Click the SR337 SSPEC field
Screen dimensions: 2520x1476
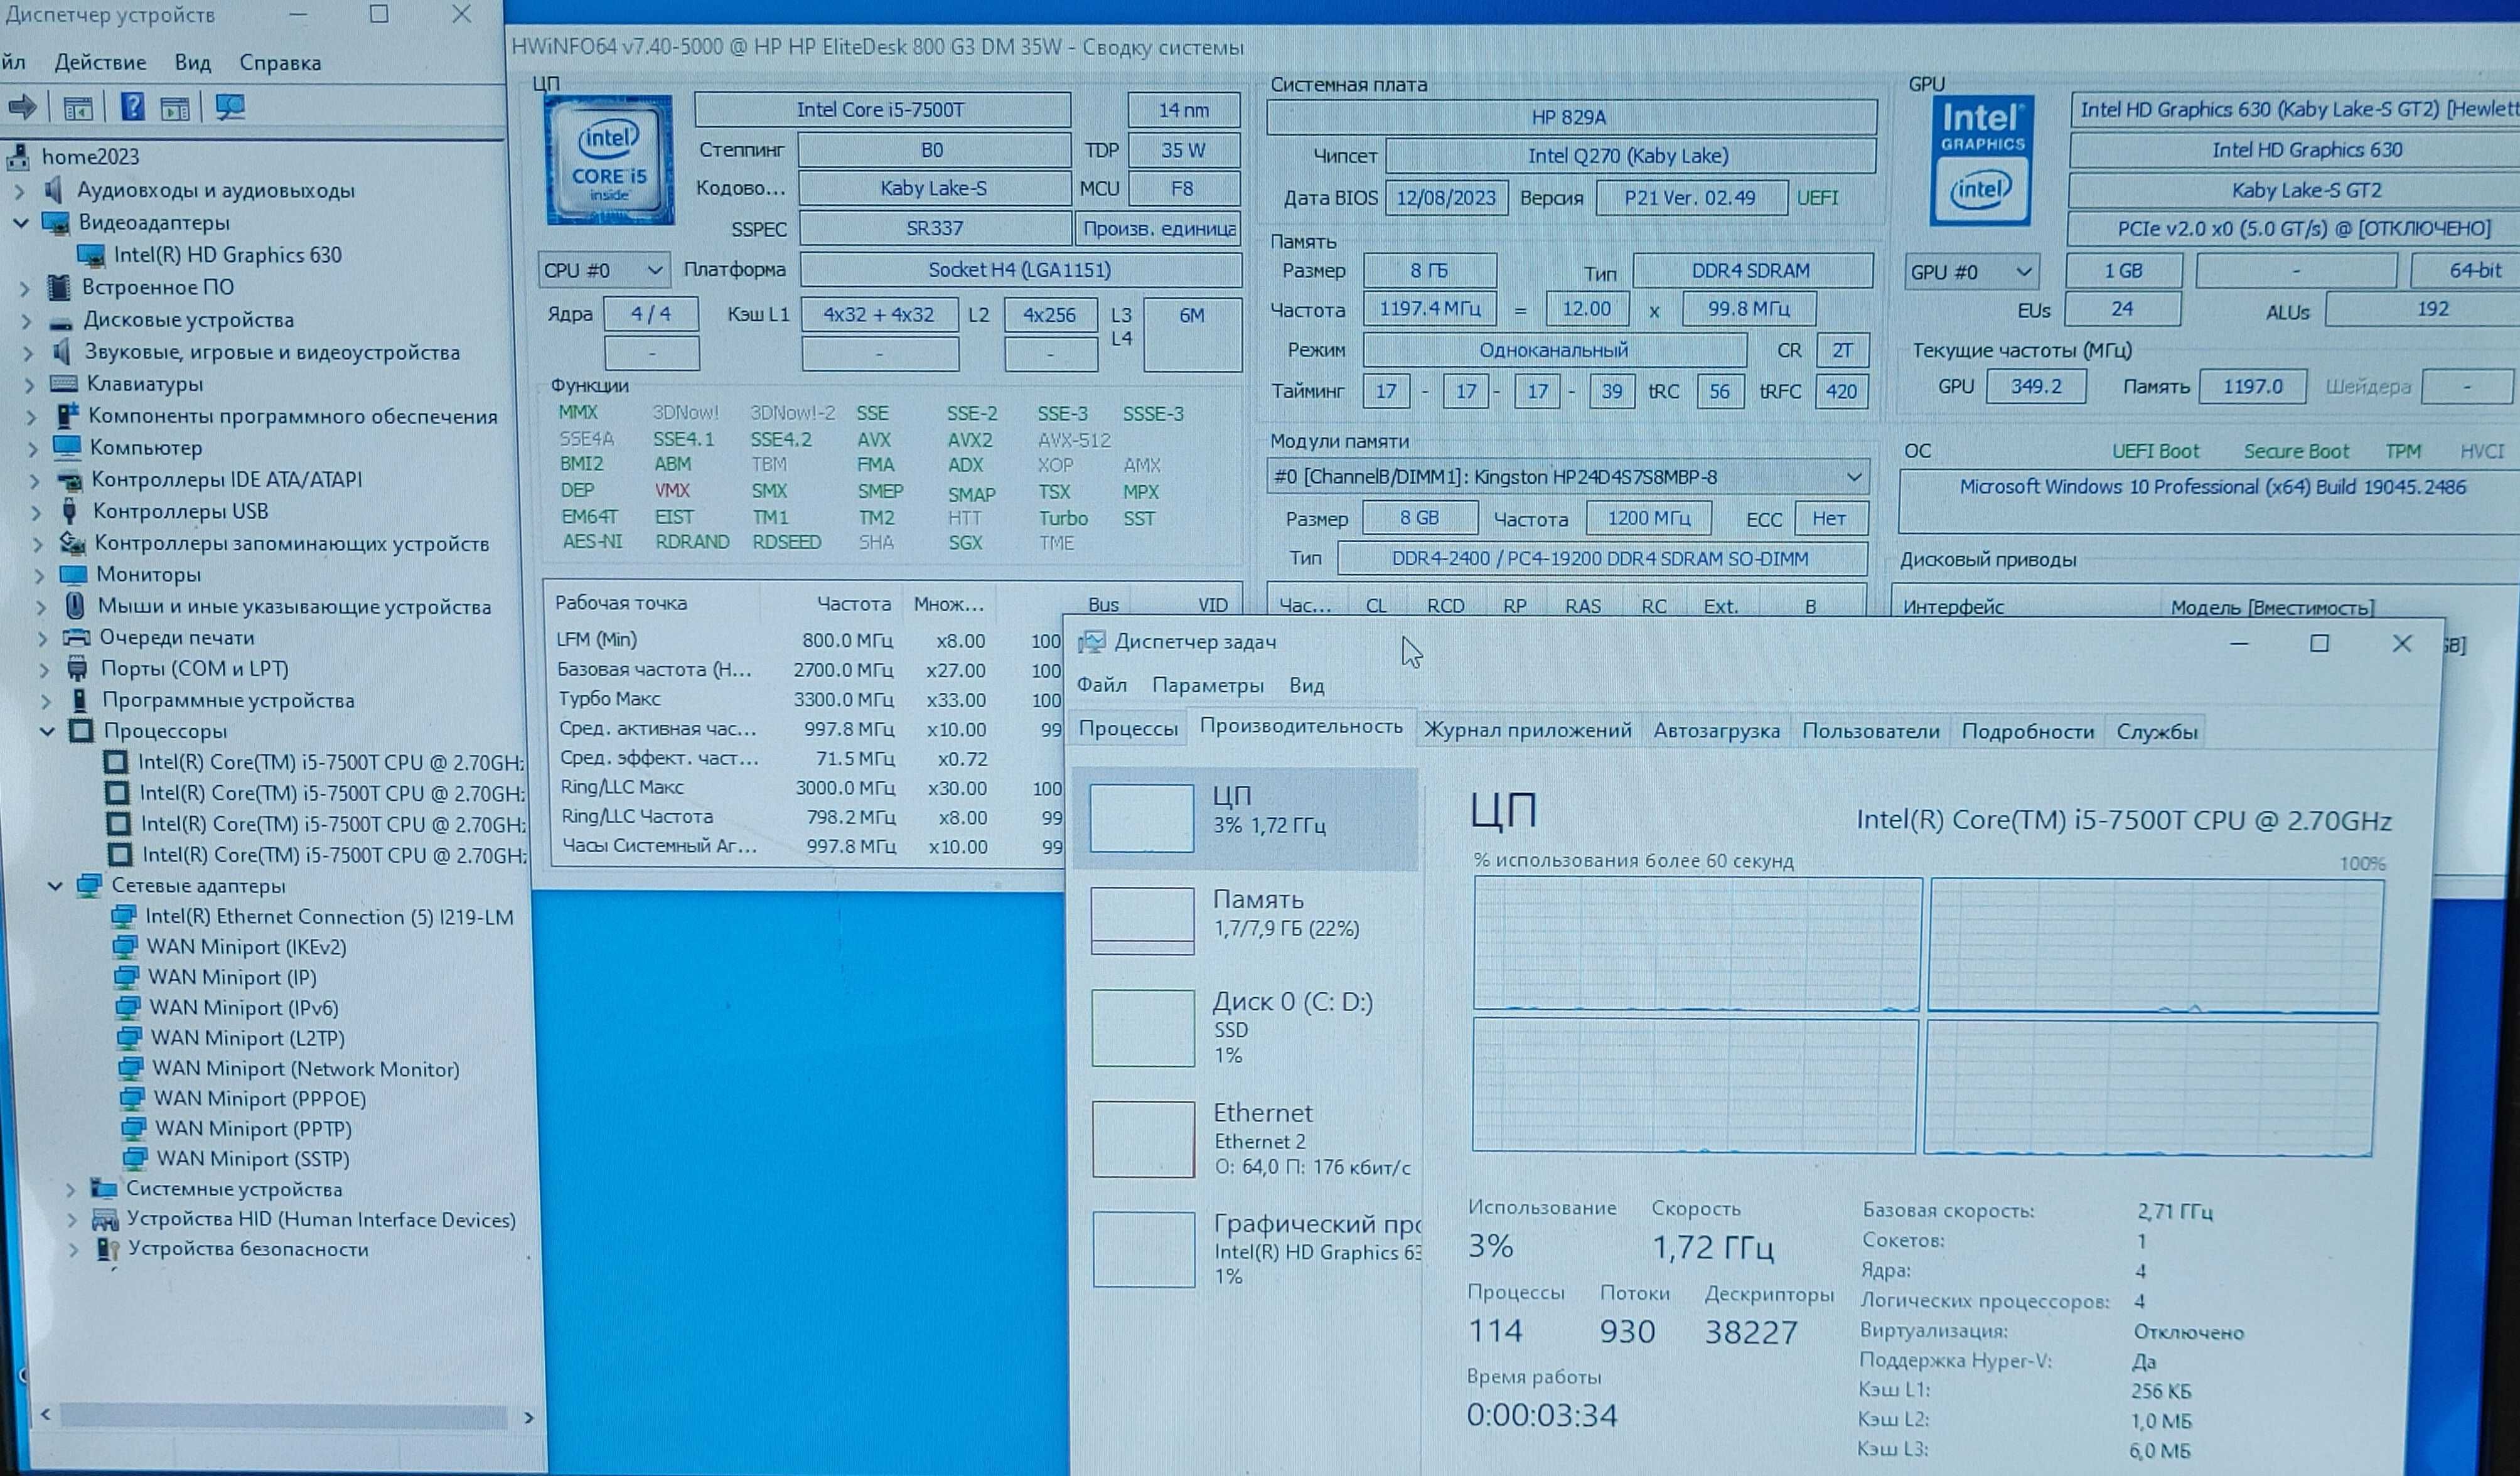pyautogui.click(x=934, y=229)
